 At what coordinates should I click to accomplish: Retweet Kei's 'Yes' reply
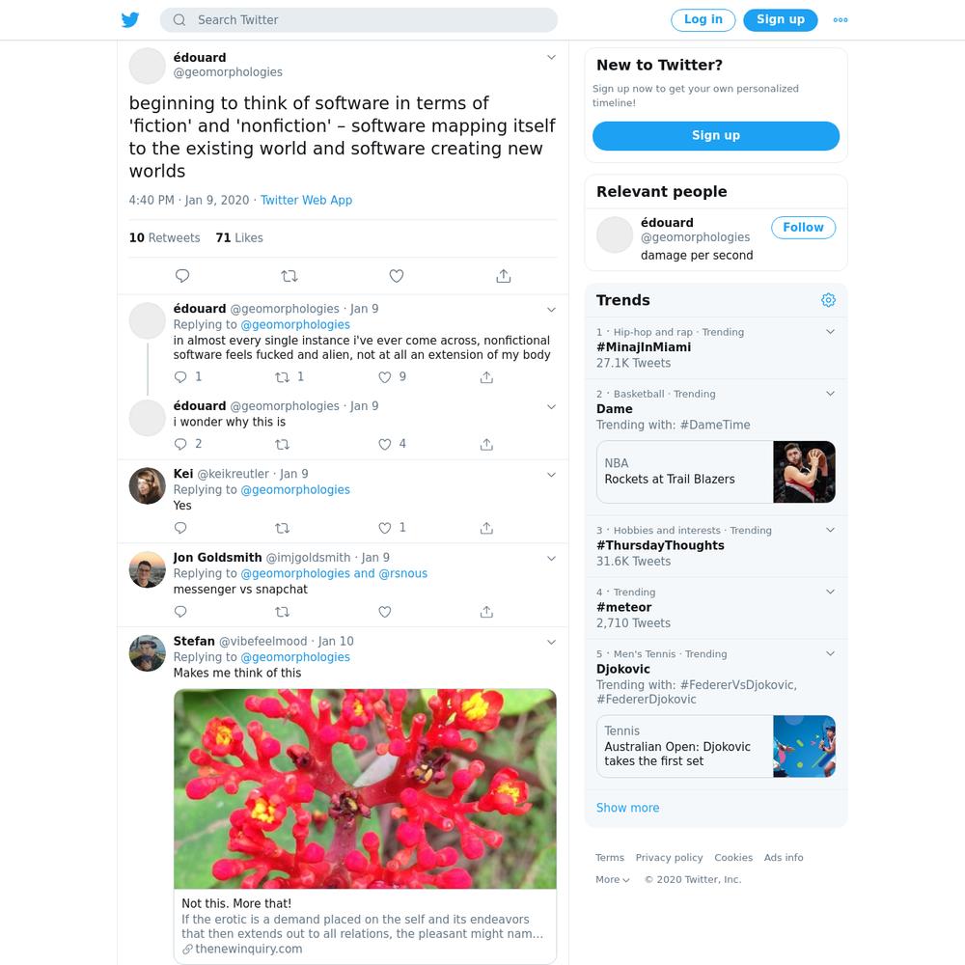pos(282,528)
